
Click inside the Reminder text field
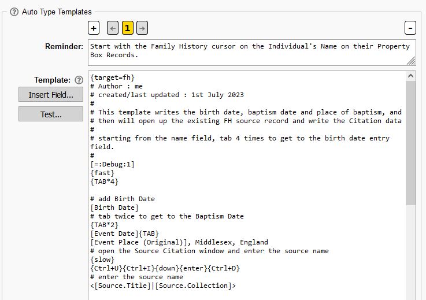coord(249,51)
